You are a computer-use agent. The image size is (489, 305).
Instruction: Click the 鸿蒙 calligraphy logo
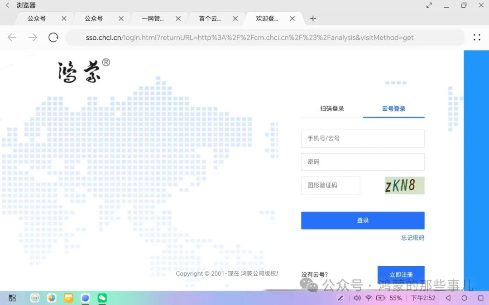click(84, 71)
